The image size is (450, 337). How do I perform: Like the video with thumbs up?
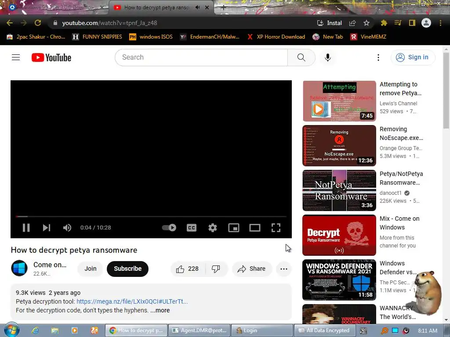[187, 269]
